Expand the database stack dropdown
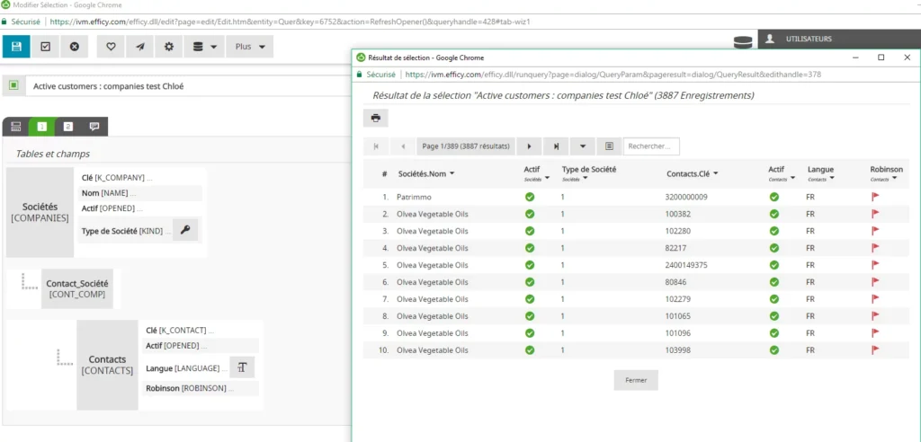This screenshot has width=921, height=442. pos(203,47)
